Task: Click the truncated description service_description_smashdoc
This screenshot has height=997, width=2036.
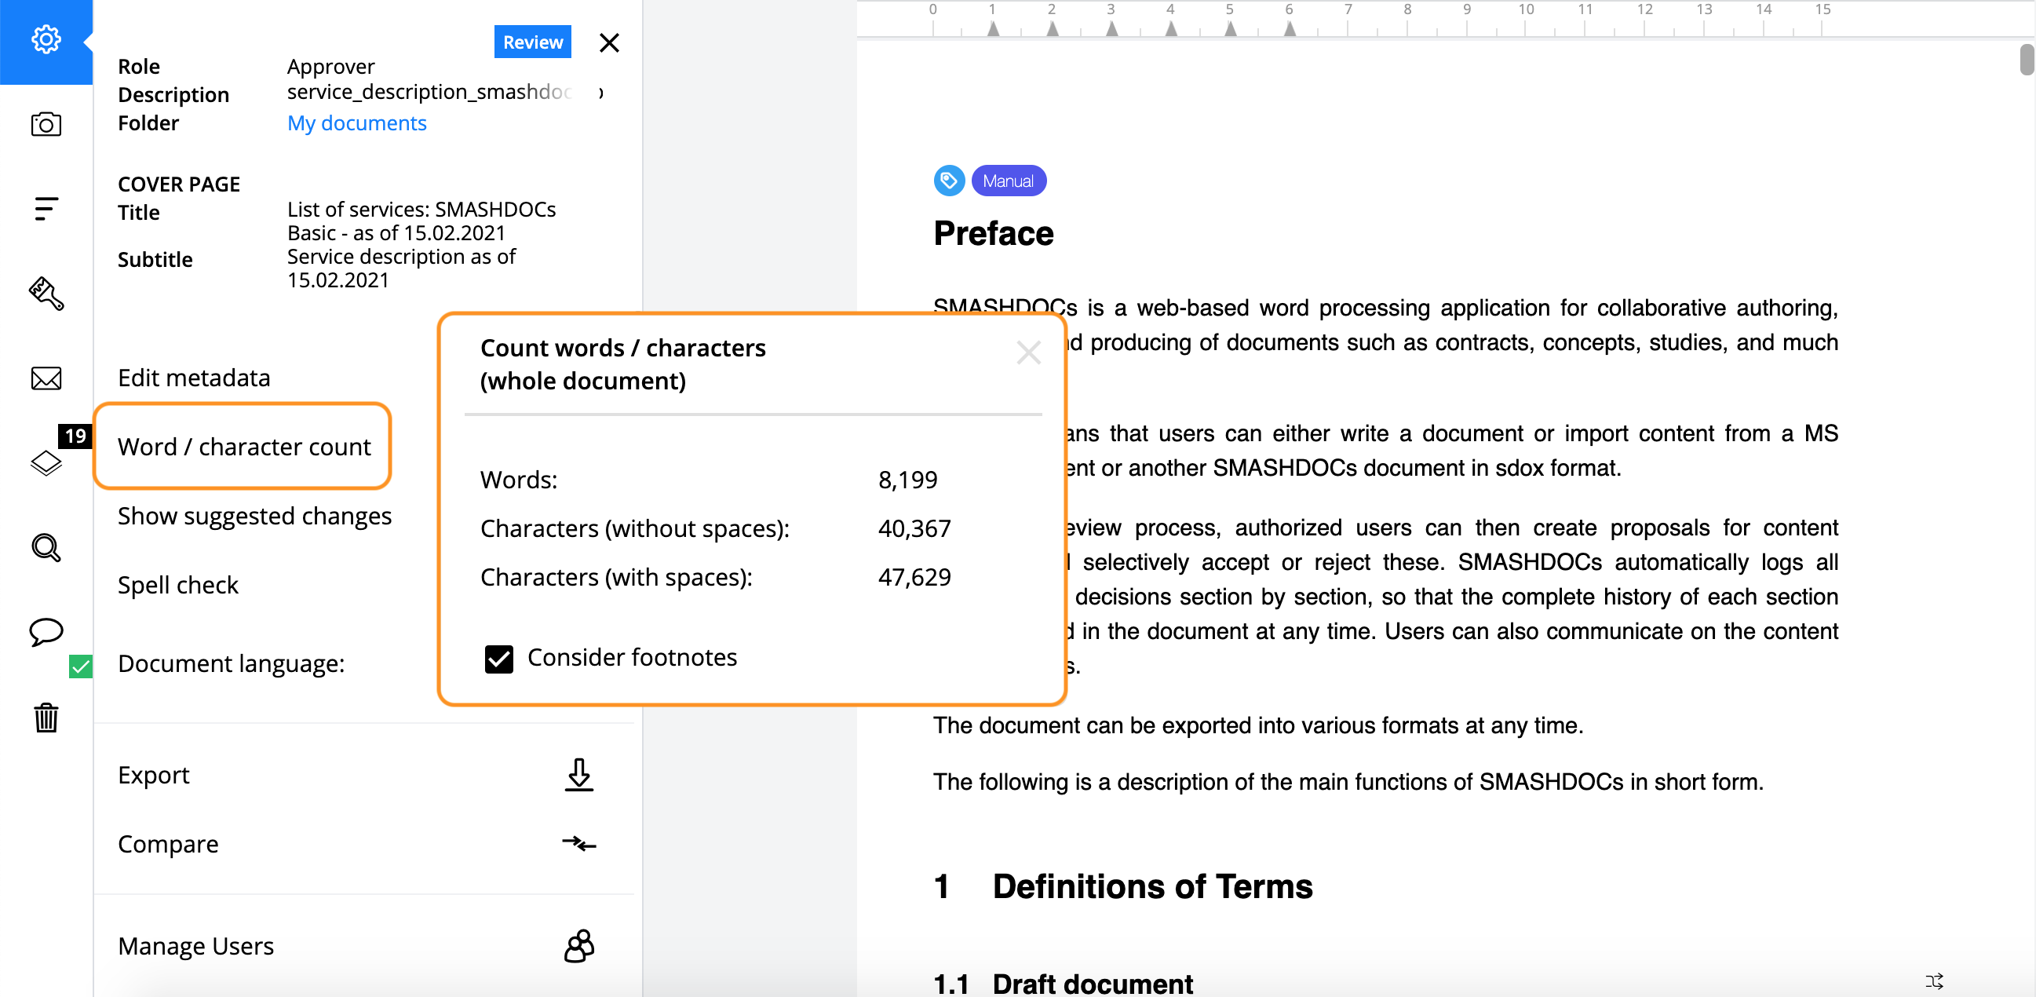Action: tap(430, 92)
